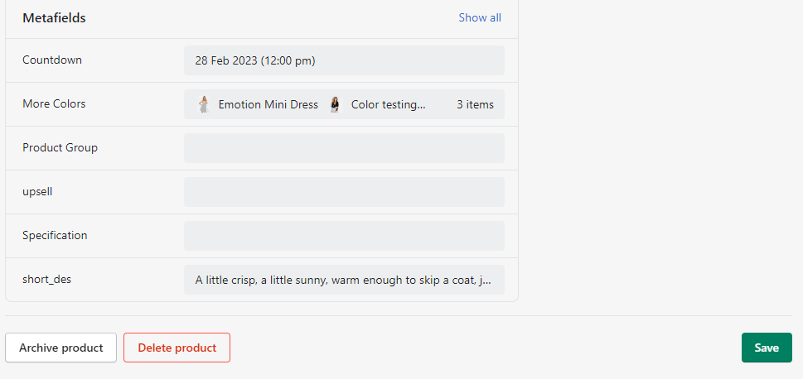Edit the short_des text field
803x379 pixels.
coord(344,280)
